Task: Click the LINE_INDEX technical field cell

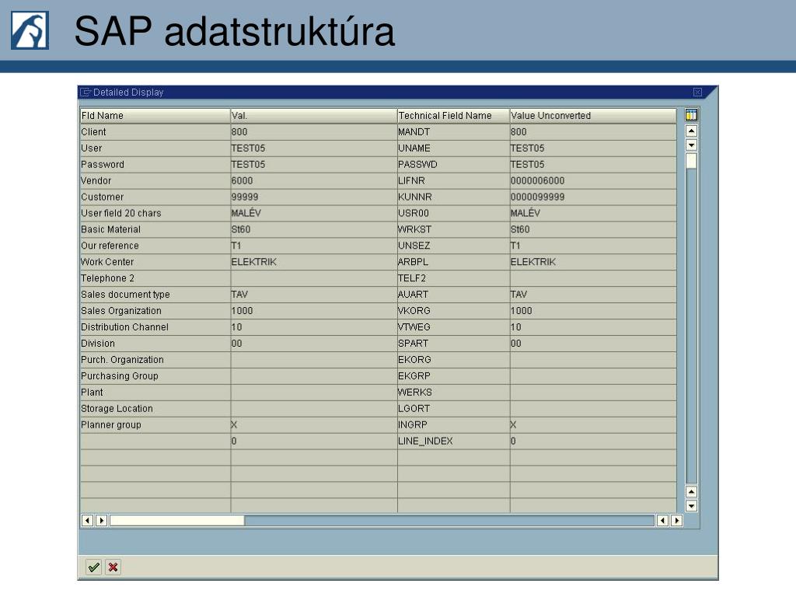Action: [453, 441]
